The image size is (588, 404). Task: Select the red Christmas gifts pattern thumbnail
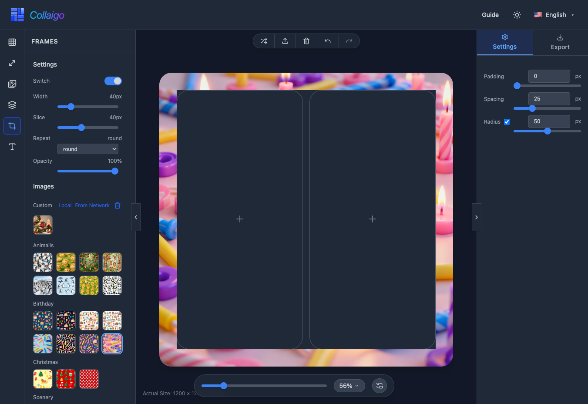(66, 379)
